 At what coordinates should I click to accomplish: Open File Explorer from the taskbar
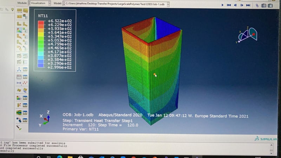tap(70, 157)
